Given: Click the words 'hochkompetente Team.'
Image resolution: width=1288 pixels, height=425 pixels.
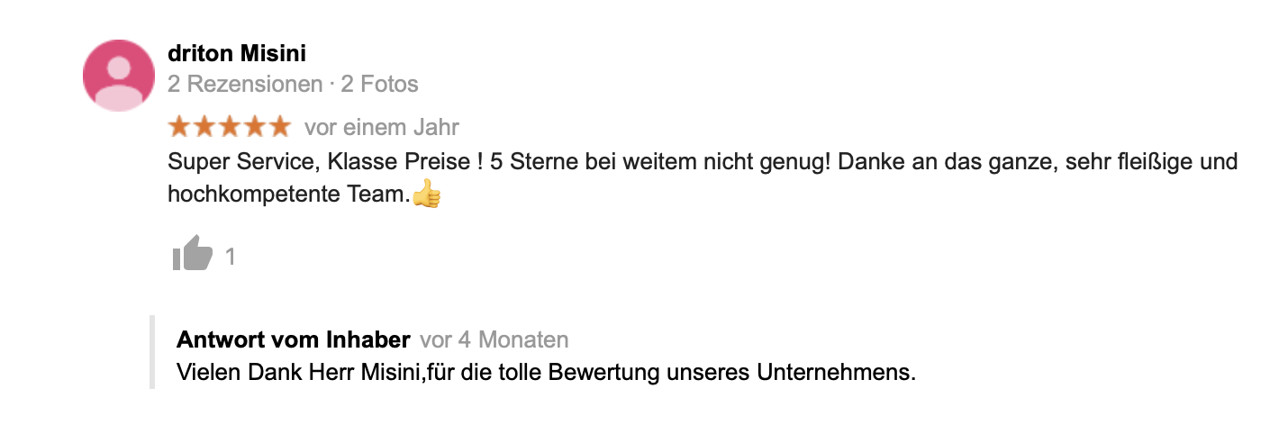Looking at the screenshot, I should point(288,194).
